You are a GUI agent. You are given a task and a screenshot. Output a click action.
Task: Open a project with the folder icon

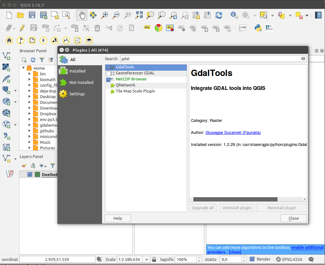pyautogui.click(x=20, y=15)
